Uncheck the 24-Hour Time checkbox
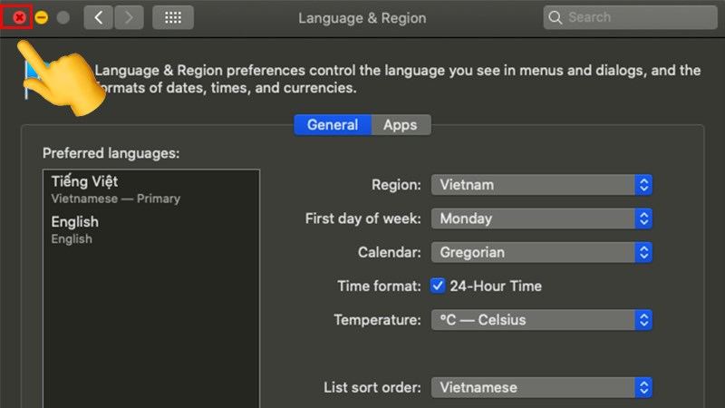The height and width of the screenshot is (408, 725). (438, 286)
